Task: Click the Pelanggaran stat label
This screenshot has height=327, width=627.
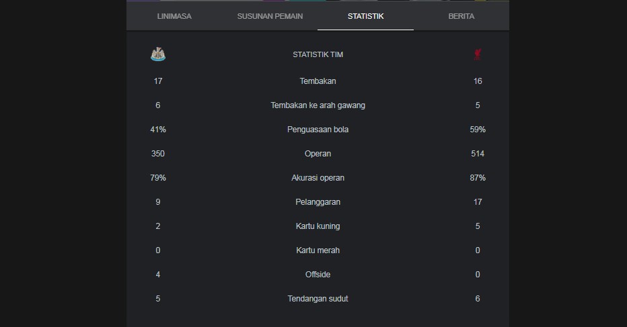Action: pos(318,202)
